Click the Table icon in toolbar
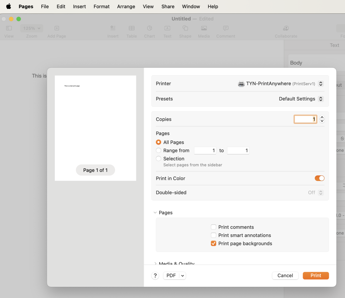Image resolution: width=345 pixels, height=298 pixels. [131, 28]
